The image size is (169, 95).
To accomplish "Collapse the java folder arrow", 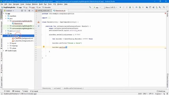I will (x=6, y=18).
